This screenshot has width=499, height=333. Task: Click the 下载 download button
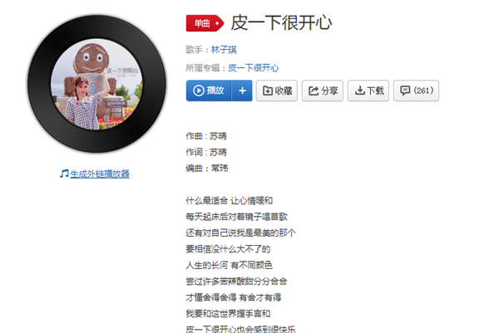(368, 91)
